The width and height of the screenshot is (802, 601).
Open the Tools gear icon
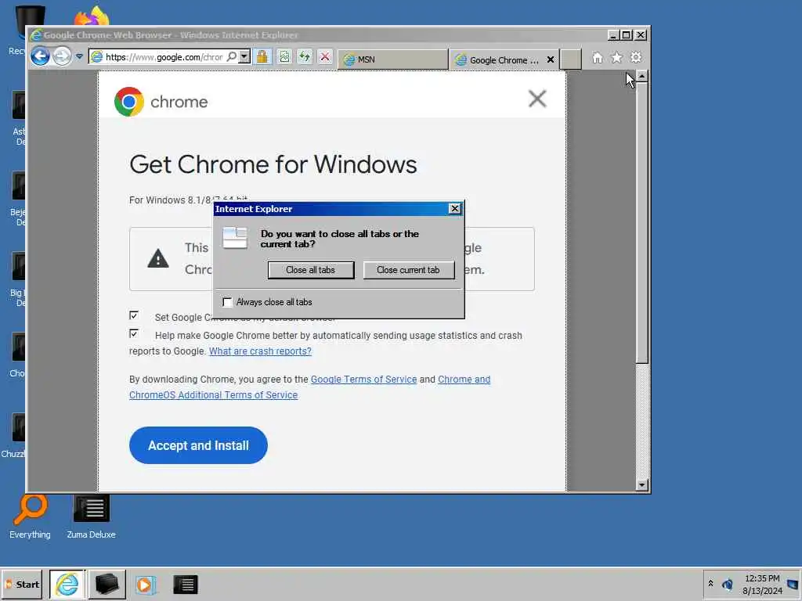pos(636,58)
